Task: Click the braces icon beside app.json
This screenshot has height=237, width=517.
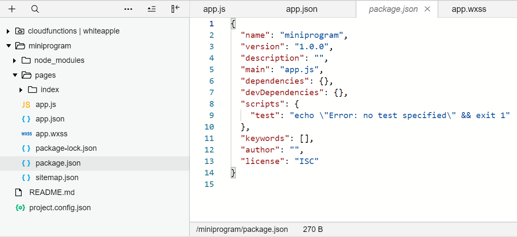Action: pyautogui.click(x=26, y=119)
